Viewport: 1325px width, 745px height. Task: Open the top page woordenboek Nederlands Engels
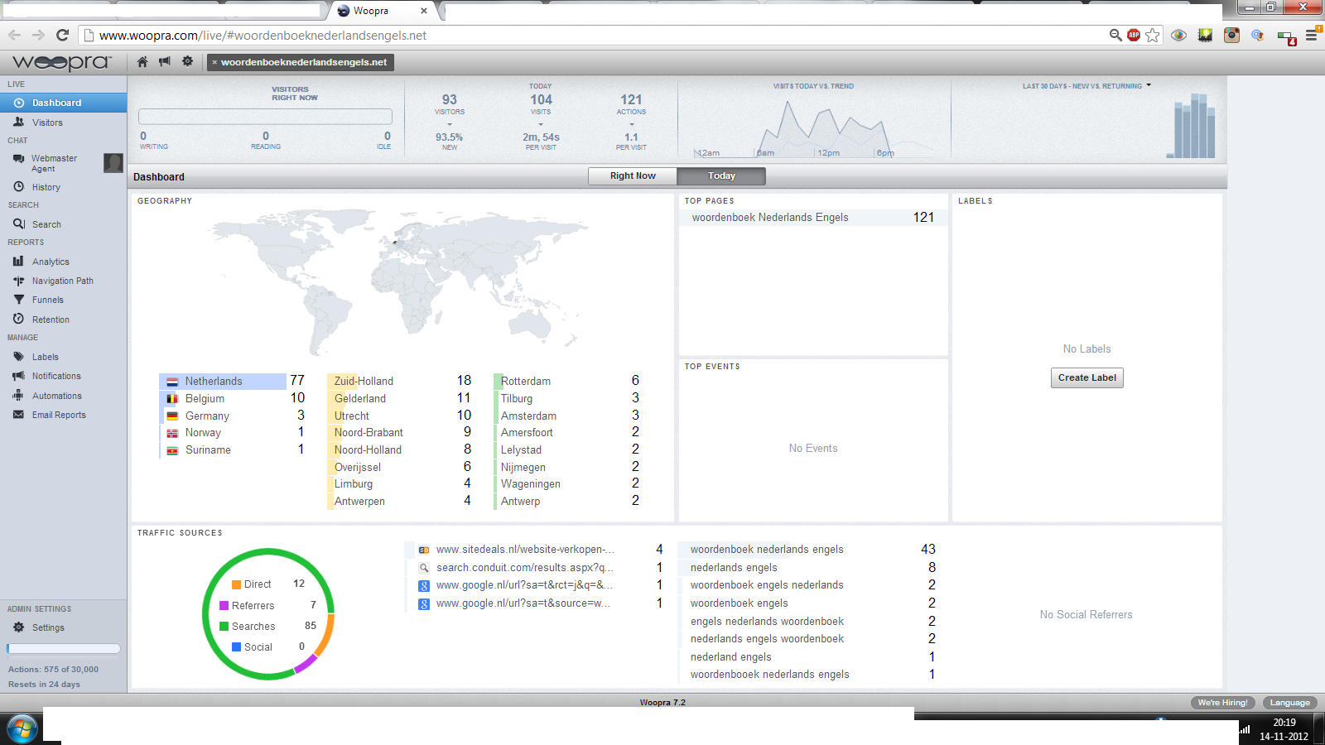(813, 217)
